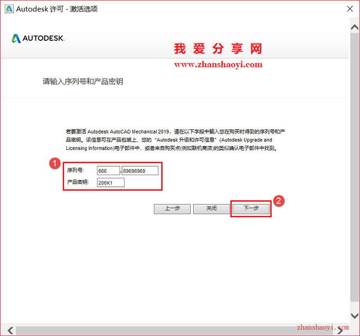The height and width of the screenshot is (336, 360).
Task: Select the product key field 206K1
Action: coord(111,183)
